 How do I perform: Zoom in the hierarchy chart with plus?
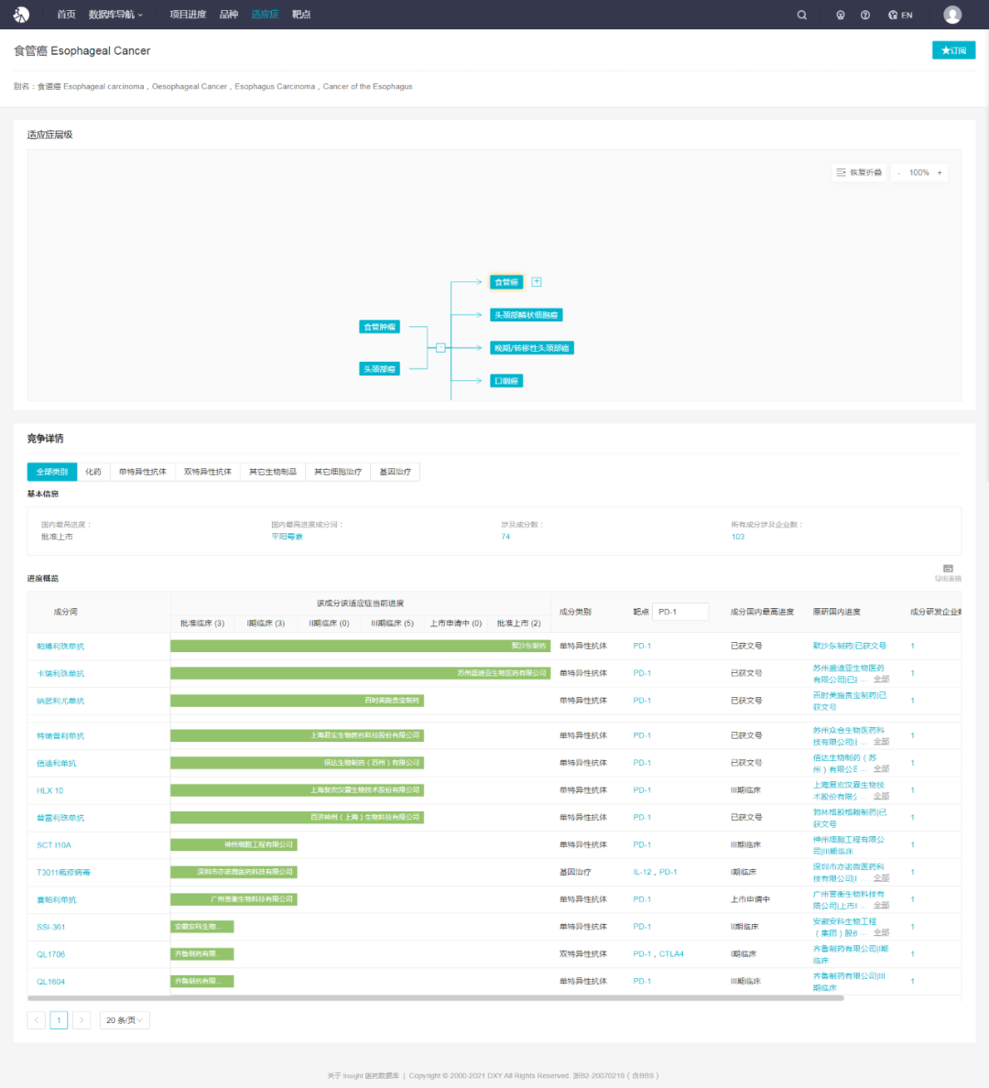coord(940,172)
